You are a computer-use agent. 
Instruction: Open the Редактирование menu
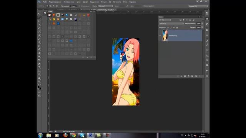point(55,2)
